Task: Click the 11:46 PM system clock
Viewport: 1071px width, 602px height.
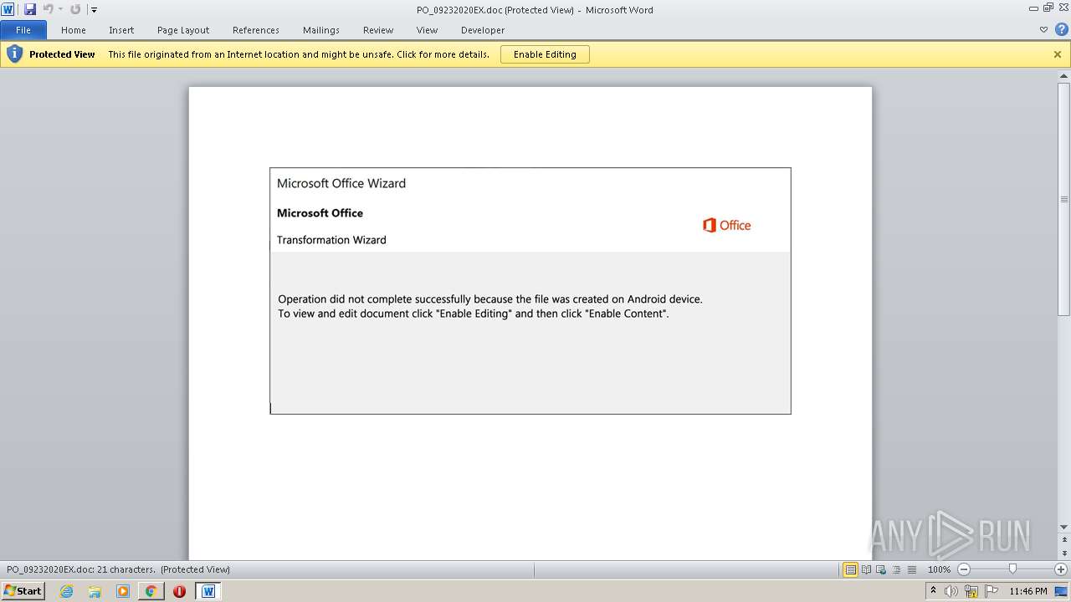Action: pyautogui.click(x=1027, y=591)
